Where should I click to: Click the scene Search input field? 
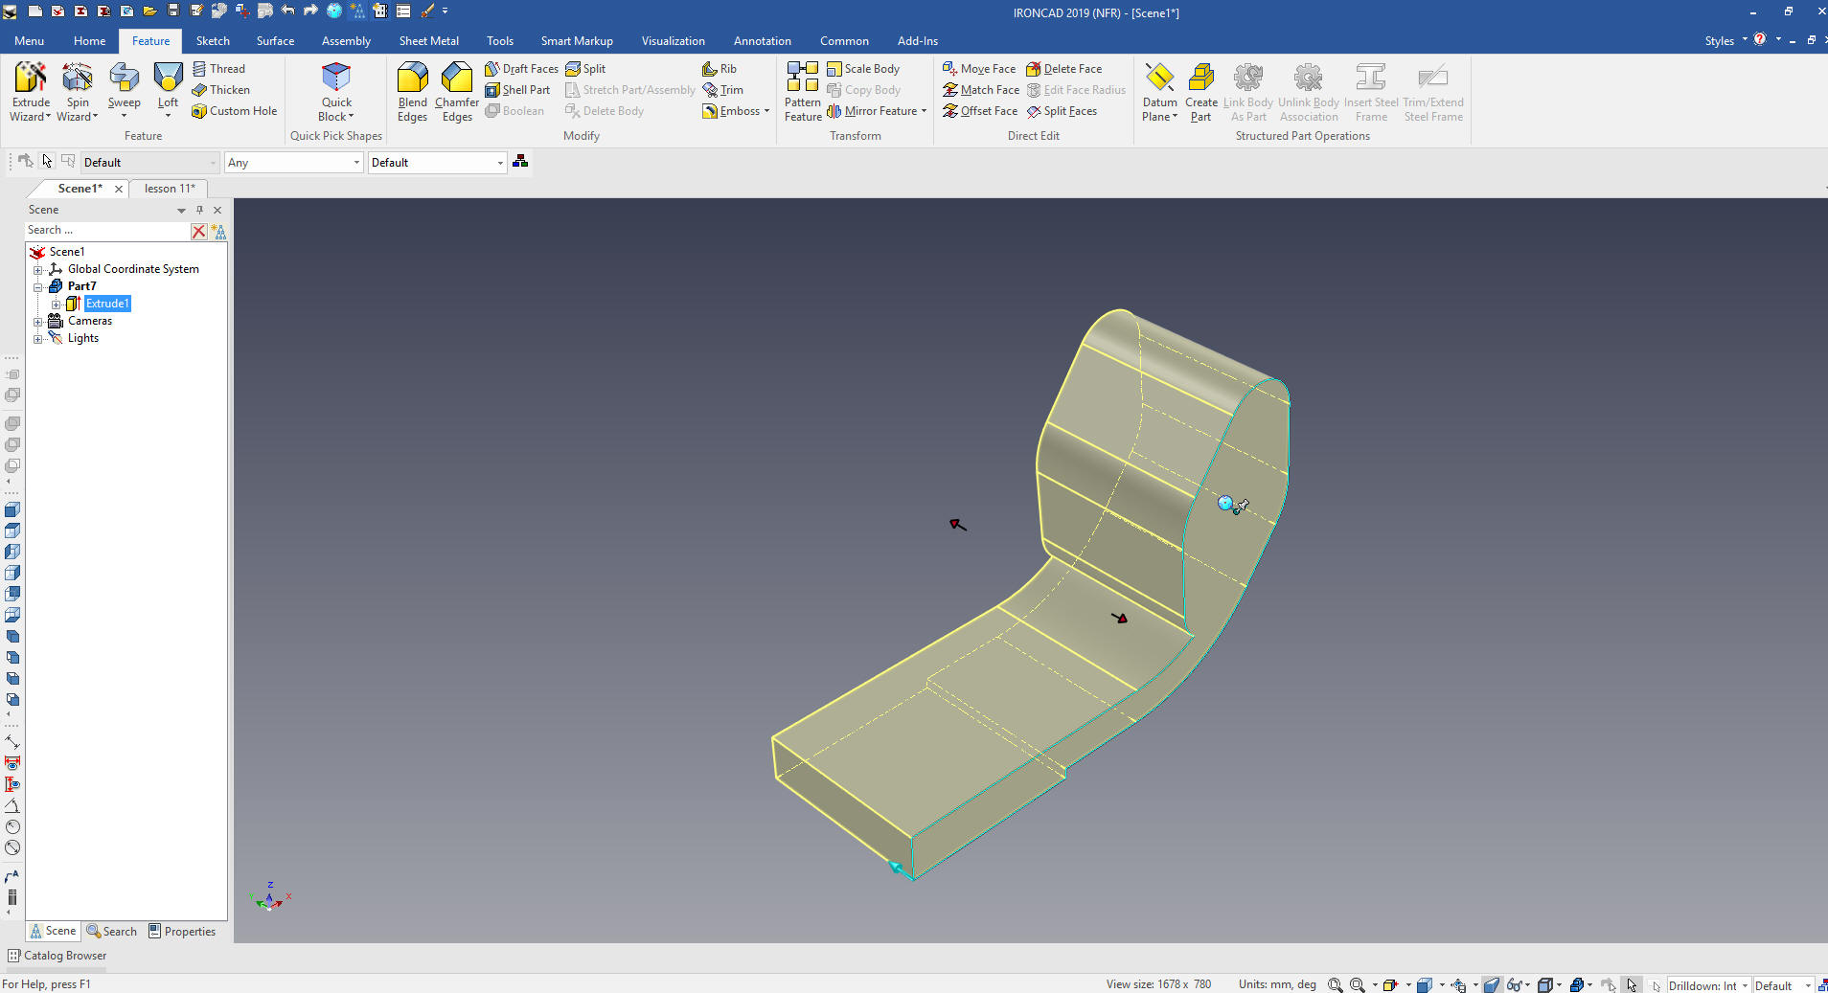[x=107, y=231]
